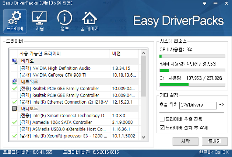Viewport: 232px width, 157px height.
Task: Close the Easy DriverPacks window
Action: [226, 3]
